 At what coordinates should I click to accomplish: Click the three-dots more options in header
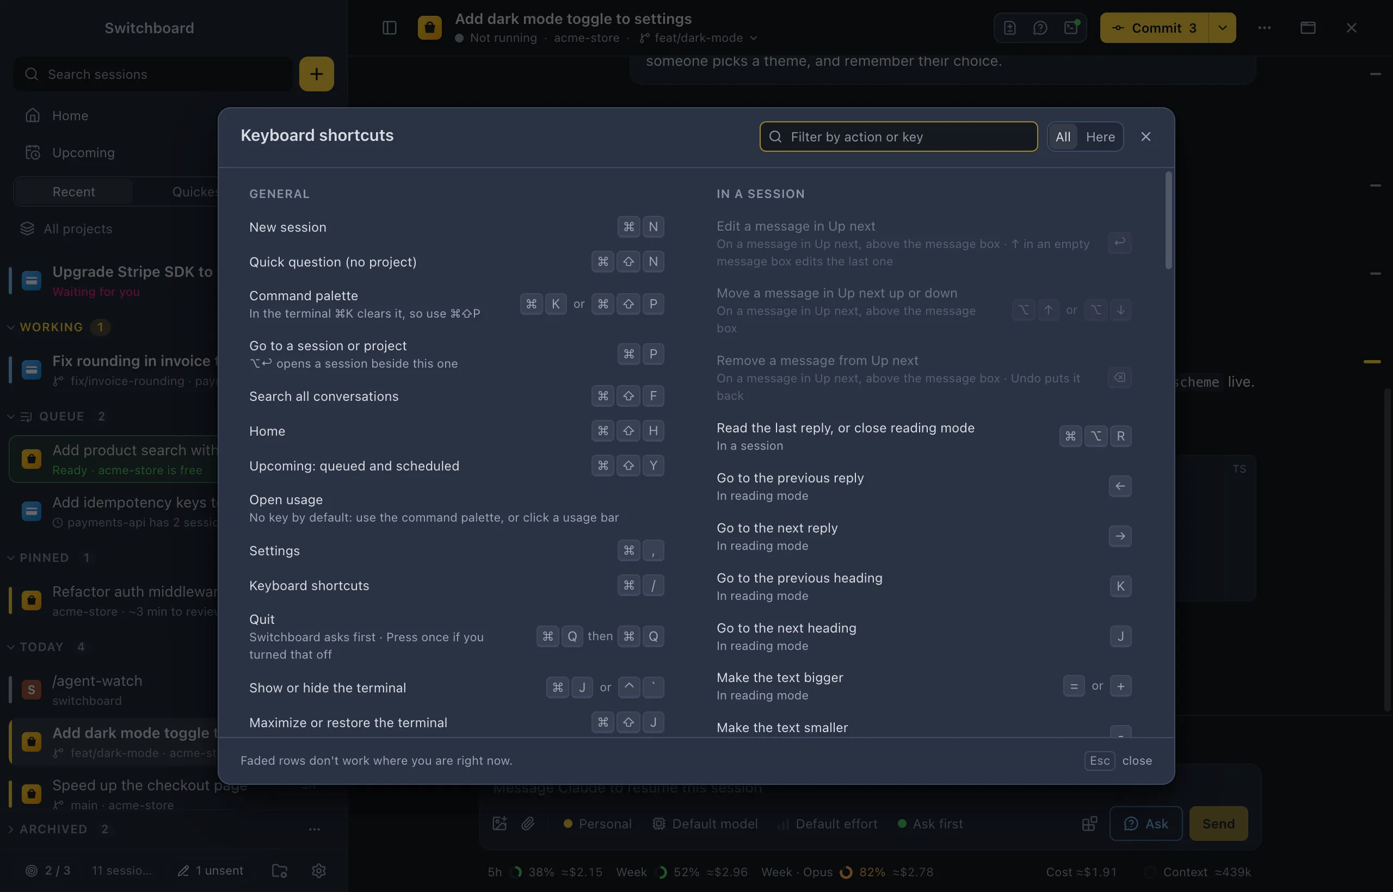1265,28
